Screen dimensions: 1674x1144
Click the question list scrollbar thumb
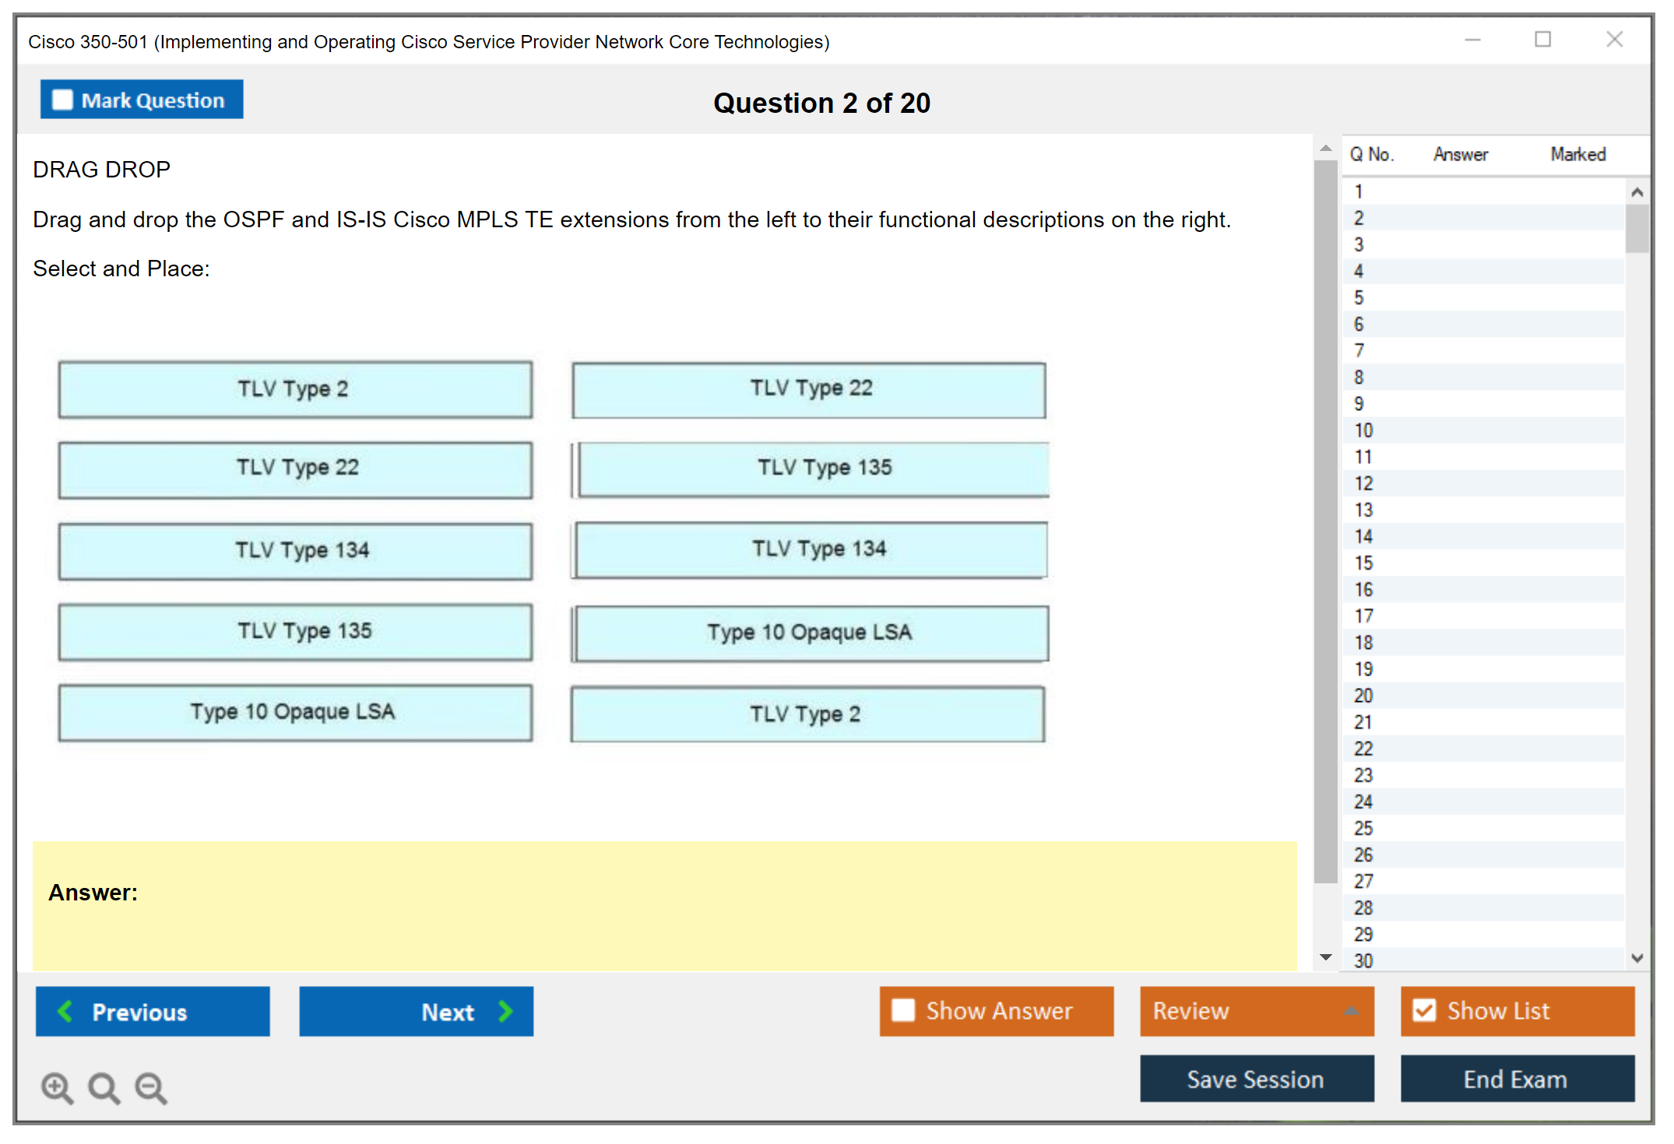coord(1637,229)
